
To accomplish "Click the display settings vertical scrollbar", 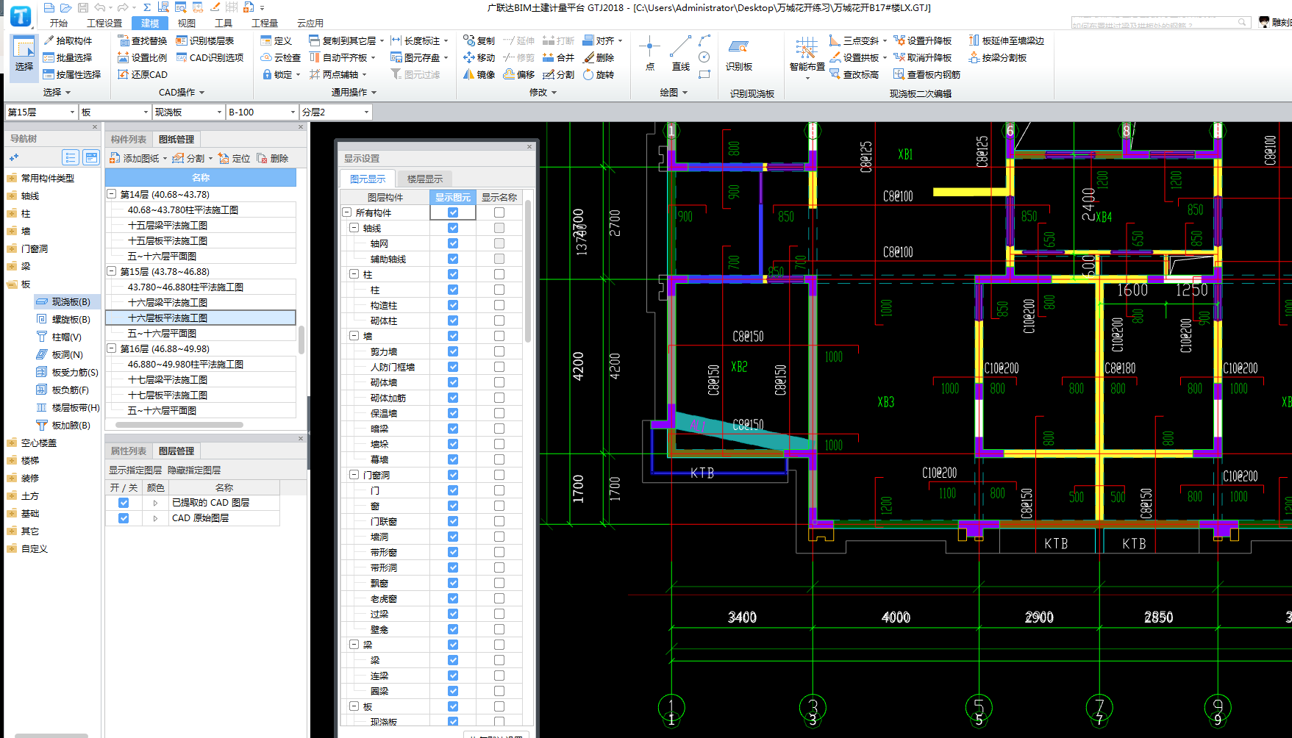I will tap(527, 272).
